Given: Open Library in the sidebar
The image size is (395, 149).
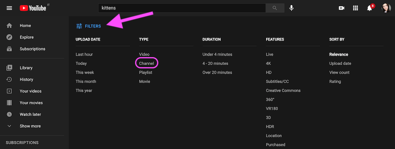Looking at the screenshot, I should [26, 68].
